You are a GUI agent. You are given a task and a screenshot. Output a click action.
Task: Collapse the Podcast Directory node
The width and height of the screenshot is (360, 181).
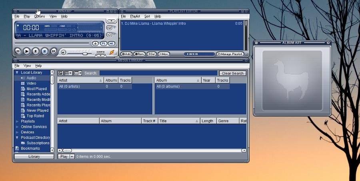[17, 137]
